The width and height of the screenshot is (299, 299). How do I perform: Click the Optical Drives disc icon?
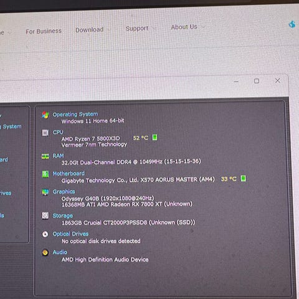click(x=45, y=234)
